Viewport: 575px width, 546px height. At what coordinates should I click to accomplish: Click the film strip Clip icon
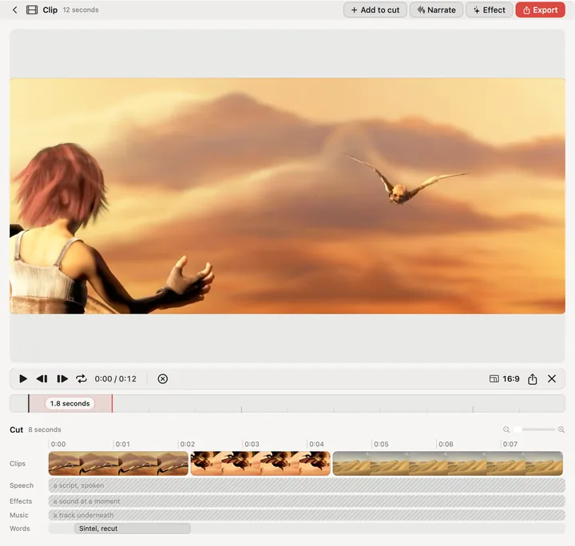(32, 10)
